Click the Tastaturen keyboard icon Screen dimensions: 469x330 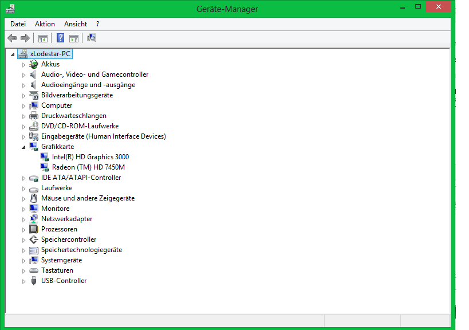tap(34, 270)
